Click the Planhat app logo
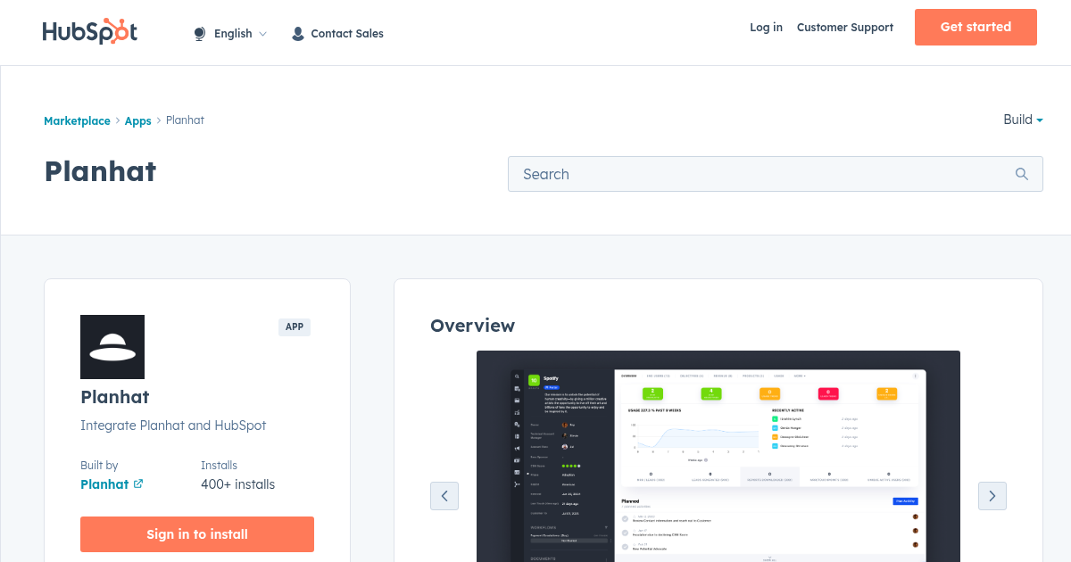This screenshot has width=1071, height=562. (x=112, y=347)
